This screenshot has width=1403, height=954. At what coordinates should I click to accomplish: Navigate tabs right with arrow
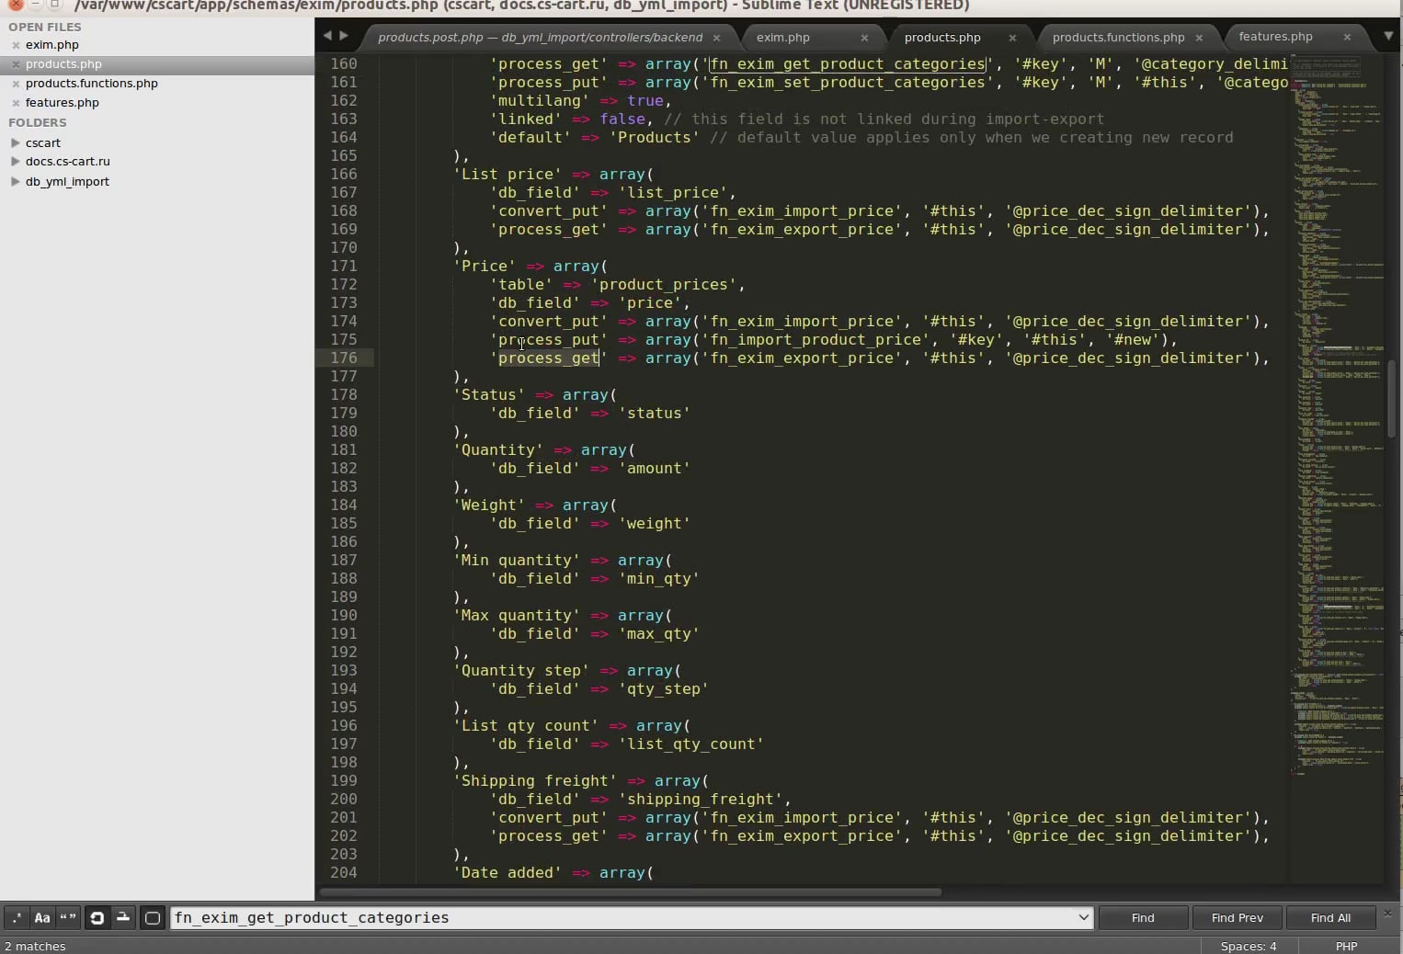(x=344, y=36)
